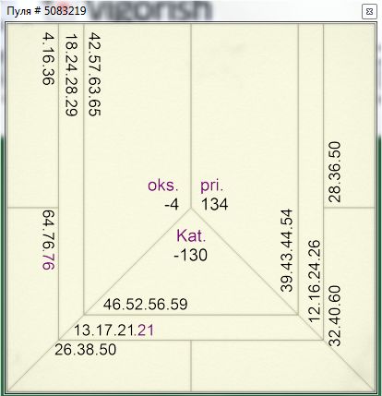Image resolution: width=382 pixels, height=396 pixels.
Task: Select the 134 score under pri.
Action: click(215, 204)
